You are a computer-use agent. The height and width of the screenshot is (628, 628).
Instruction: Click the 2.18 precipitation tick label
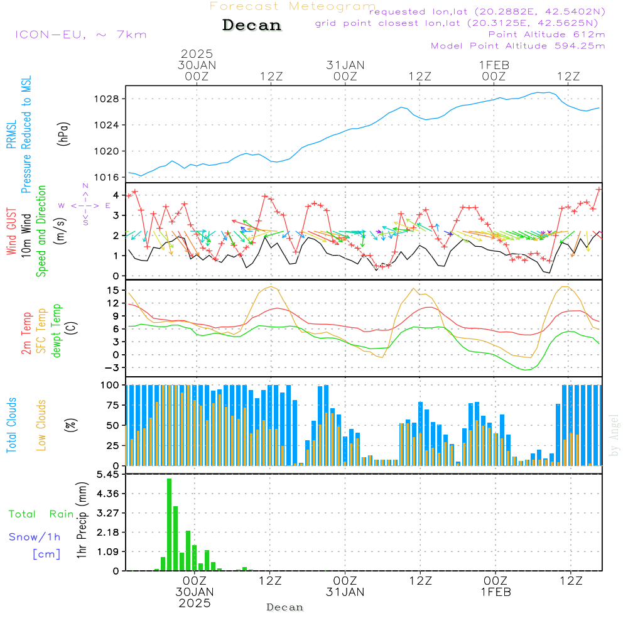point(108,533)
